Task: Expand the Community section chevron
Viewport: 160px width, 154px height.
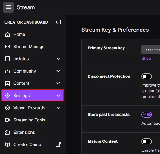Action: 58,71
